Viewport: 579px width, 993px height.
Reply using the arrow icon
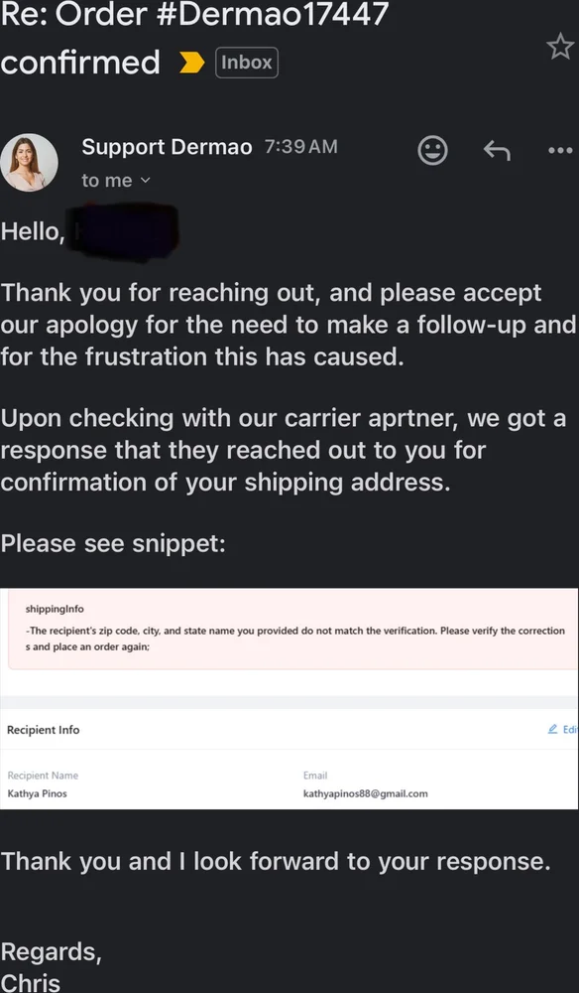pos(497,151)
